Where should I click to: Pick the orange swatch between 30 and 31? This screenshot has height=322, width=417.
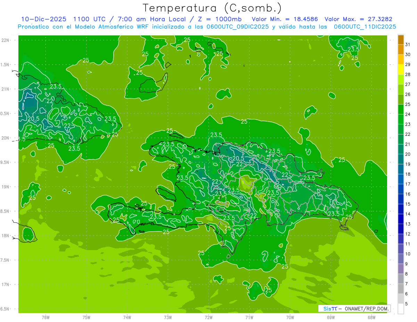point(401,49)
